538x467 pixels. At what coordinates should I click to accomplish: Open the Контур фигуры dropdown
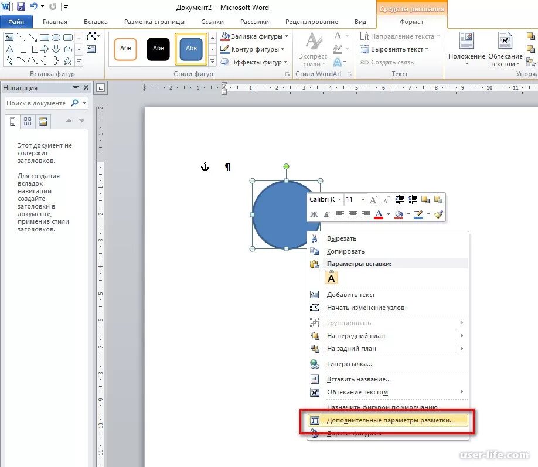(253, 49)
